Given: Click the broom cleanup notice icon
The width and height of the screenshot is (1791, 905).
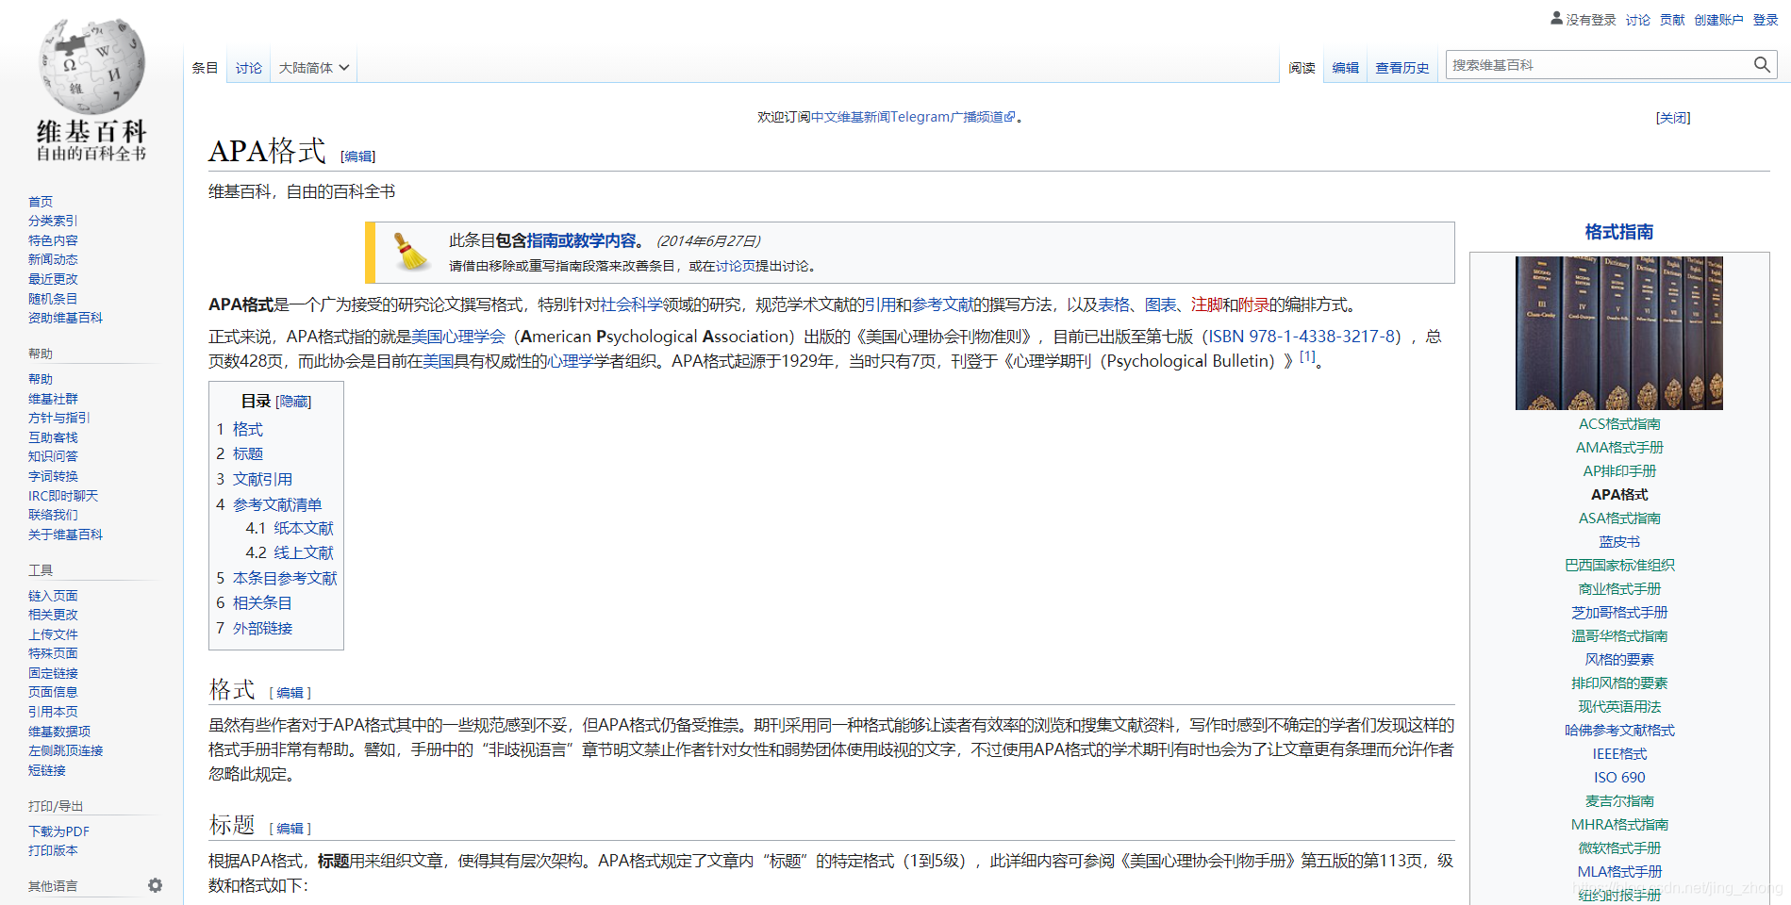Looking at the screenshot, I should (x=411, y=252).
